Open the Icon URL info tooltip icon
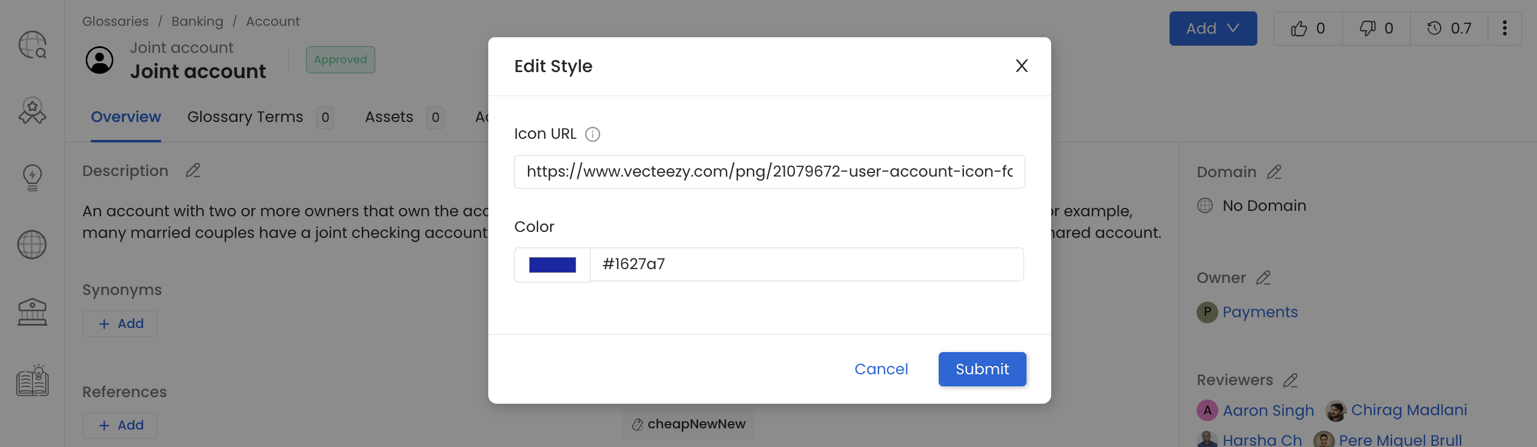This screenshot has height=447, width=1537. click(x=592, y=134)
